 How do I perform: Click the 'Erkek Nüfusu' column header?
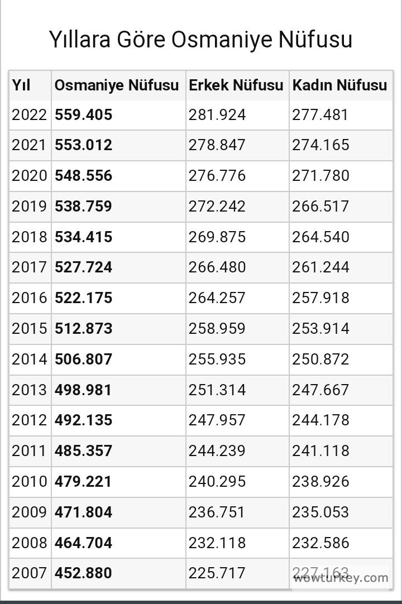[236, 85]
